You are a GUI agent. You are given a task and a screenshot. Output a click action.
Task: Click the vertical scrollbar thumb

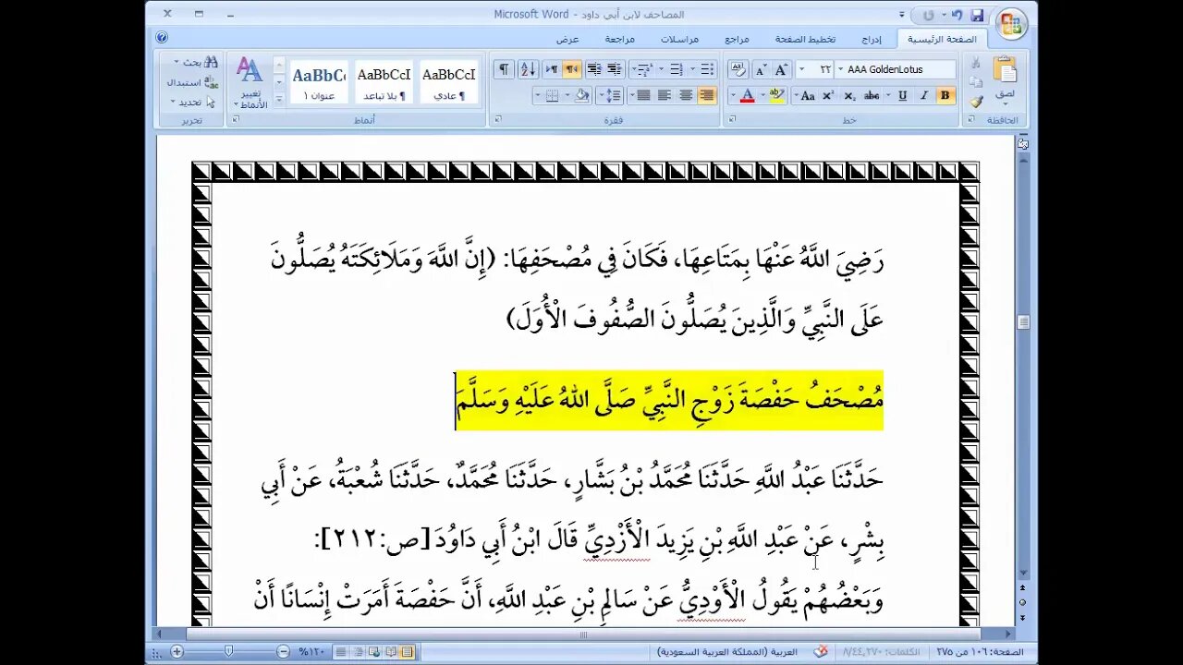1023,322
